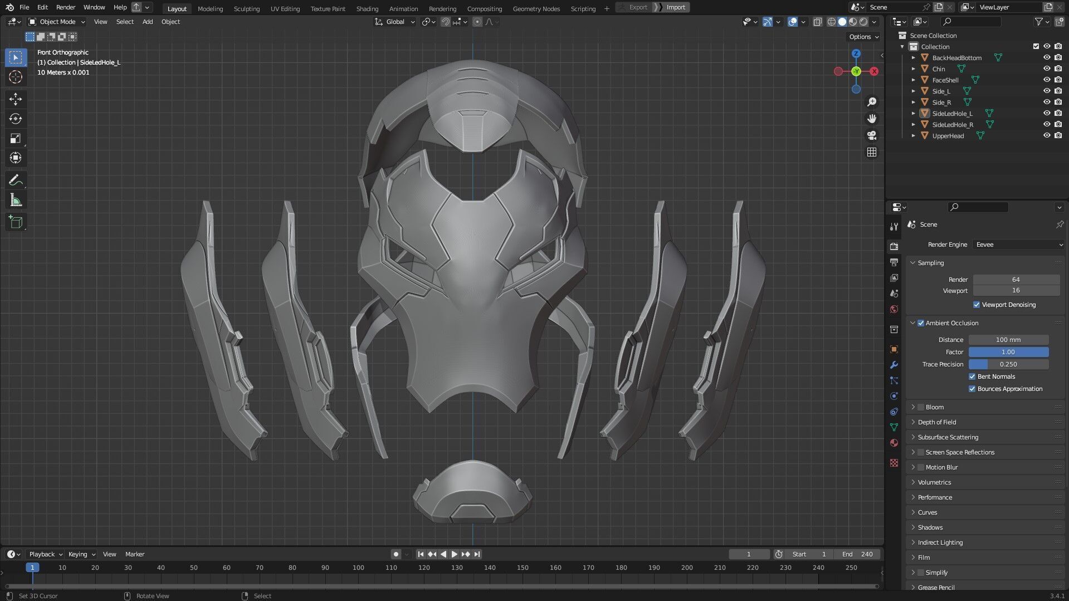
Task: Open the Modifiers properties tab
Action: click(x=894, y=365)
